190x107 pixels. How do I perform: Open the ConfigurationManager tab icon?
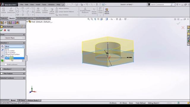point(9,23)
